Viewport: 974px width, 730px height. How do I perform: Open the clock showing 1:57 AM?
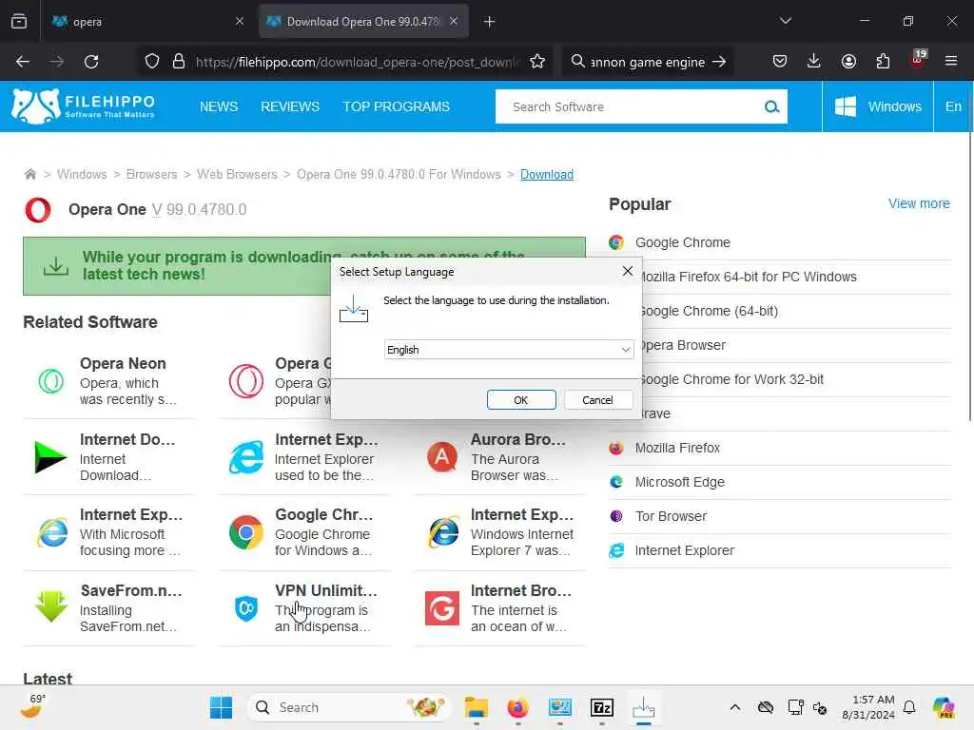[x=867, y=707]
